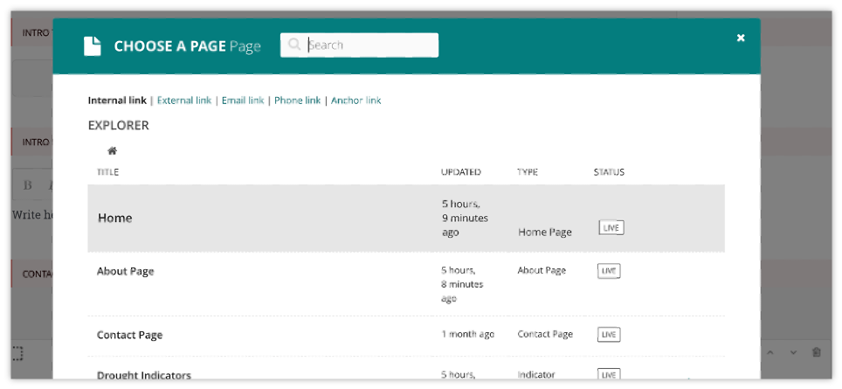Choose the About Page title

126,271
